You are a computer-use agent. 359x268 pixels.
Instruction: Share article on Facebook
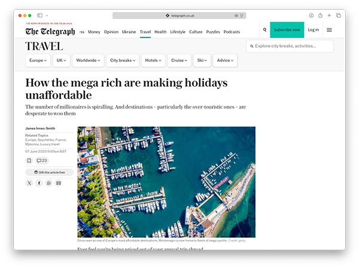click(39, 183)
